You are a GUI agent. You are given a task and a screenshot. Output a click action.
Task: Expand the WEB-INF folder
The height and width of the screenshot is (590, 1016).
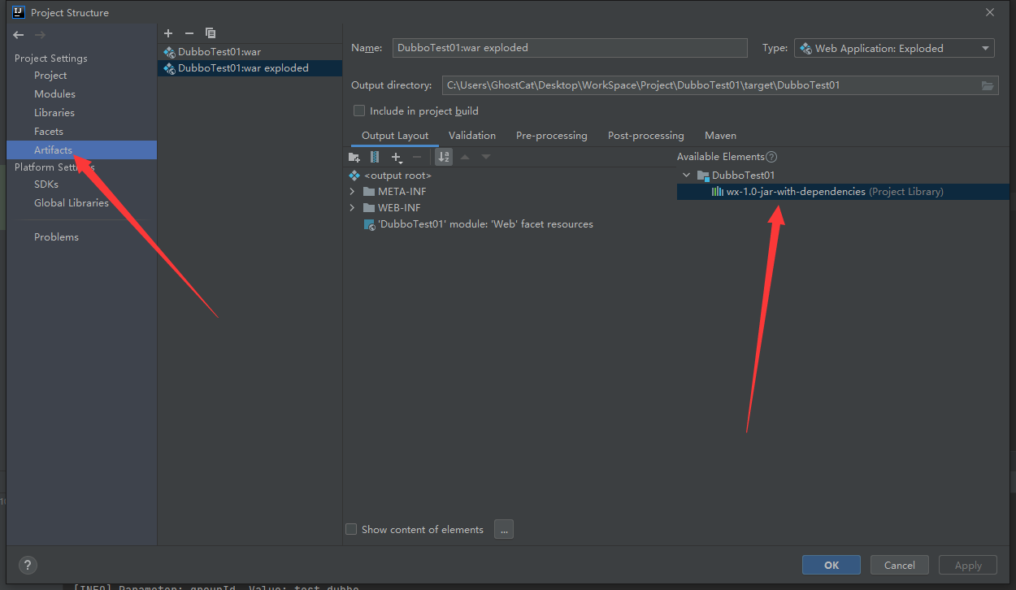[x=352, y=208]
